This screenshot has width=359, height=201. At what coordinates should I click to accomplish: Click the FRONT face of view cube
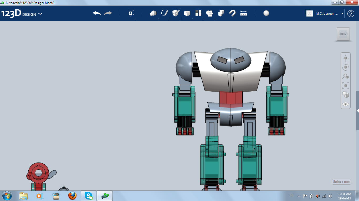(x=343, y=34)
